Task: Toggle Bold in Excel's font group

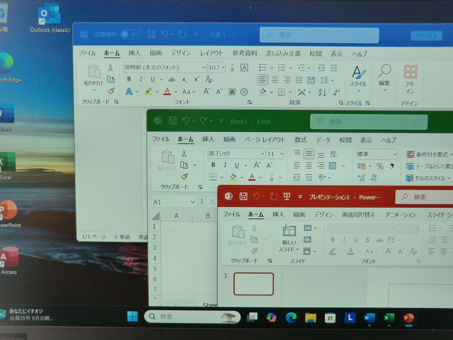Action: [213, 165]
